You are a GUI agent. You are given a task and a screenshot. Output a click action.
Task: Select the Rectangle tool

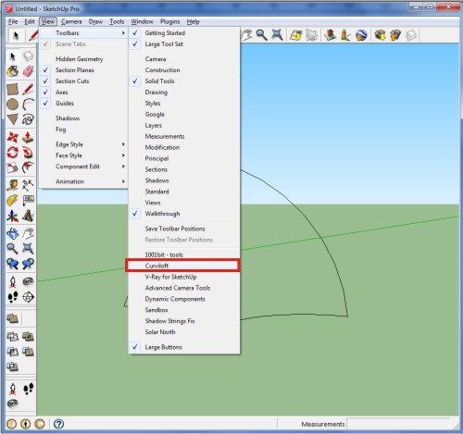13,90
